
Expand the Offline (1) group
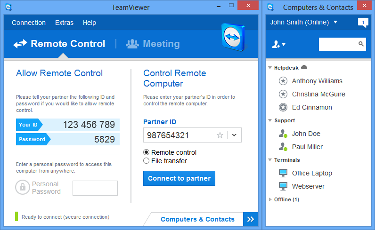coord(270,199)
